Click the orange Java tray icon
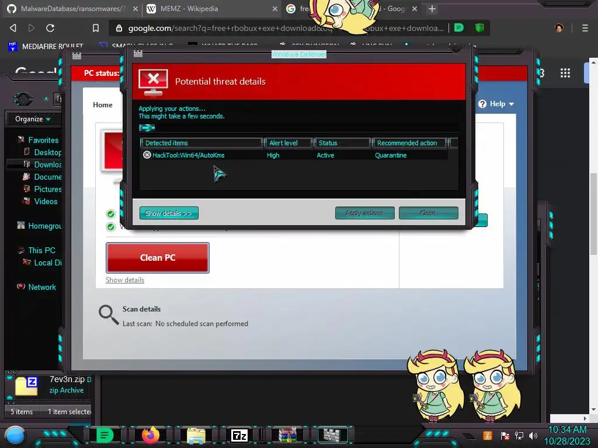This screenshot has width=598, height=448. pyautogui.click(x=488, y=435)
